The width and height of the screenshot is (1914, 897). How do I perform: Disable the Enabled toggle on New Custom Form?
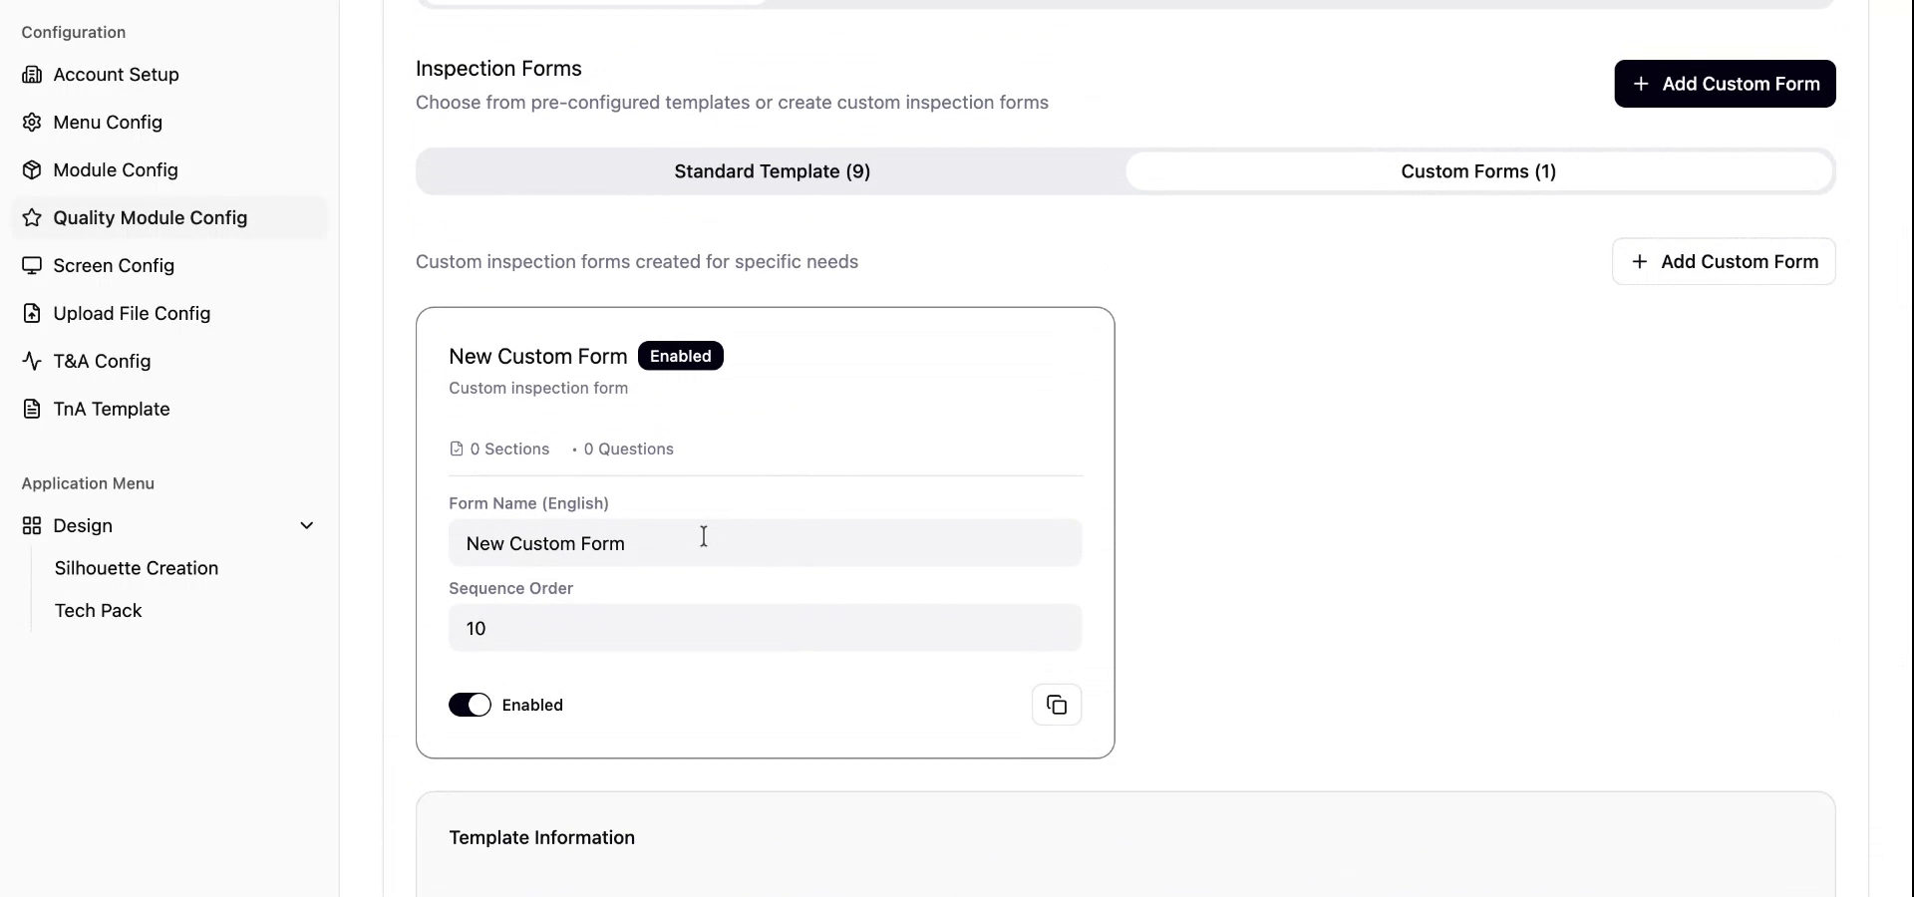(x=471, y=705)
